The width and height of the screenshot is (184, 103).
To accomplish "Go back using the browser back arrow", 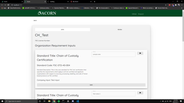I will [x=2, y=5].
